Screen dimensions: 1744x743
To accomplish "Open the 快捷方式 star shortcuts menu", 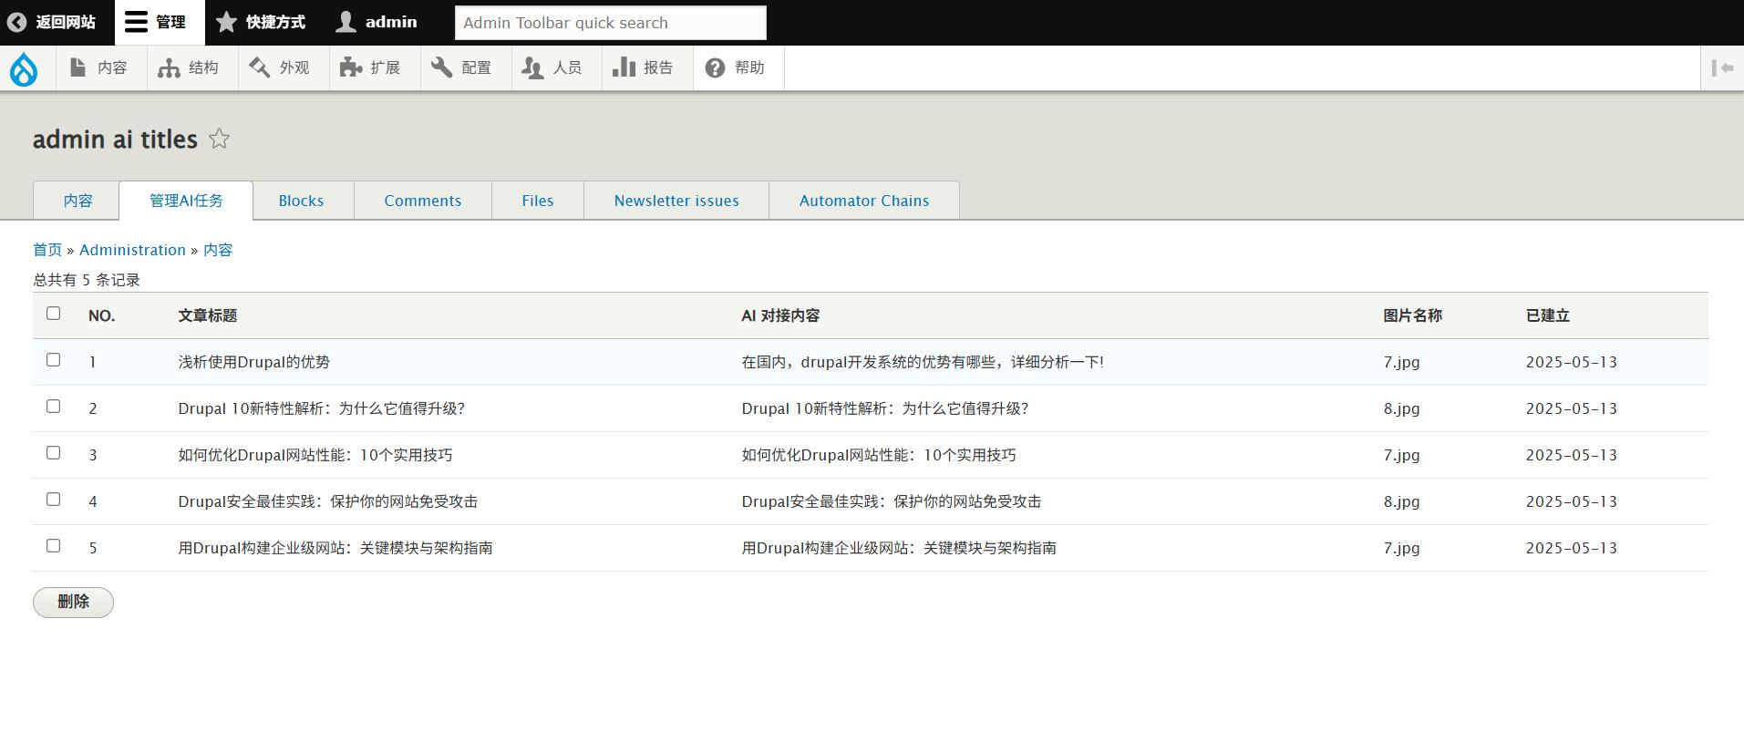I will 262,22.
